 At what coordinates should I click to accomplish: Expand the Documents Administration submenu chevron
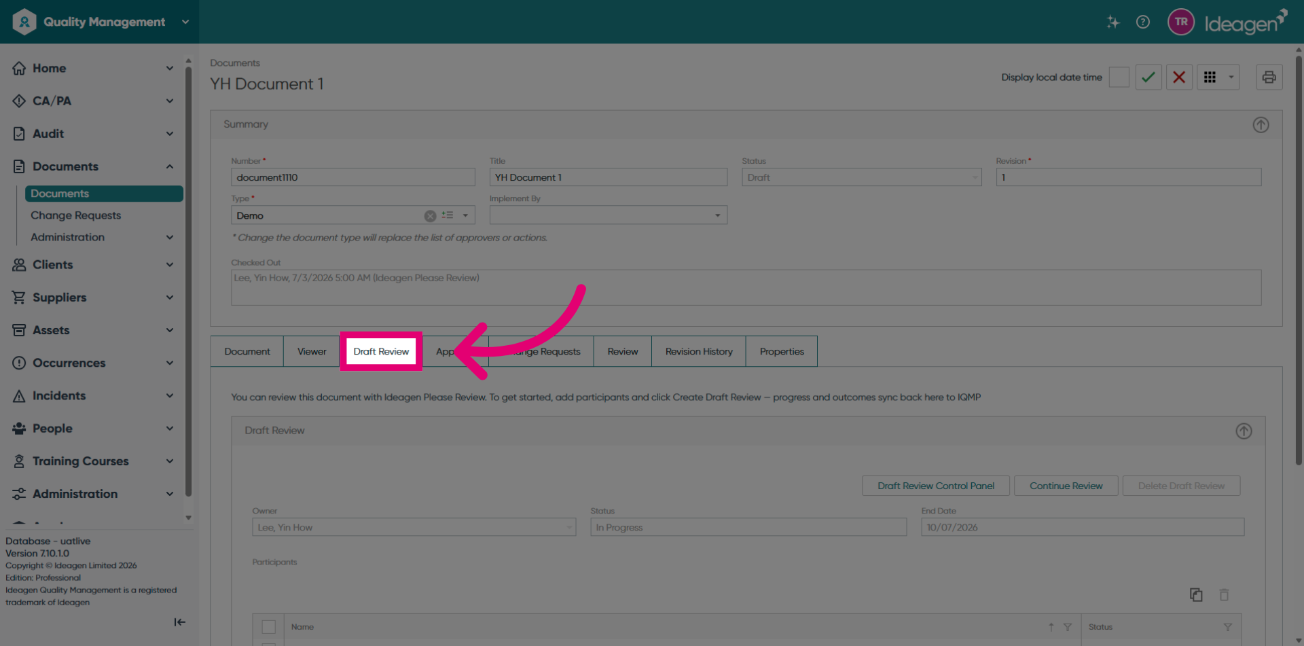pyautogui.click(x=170, y=237)
